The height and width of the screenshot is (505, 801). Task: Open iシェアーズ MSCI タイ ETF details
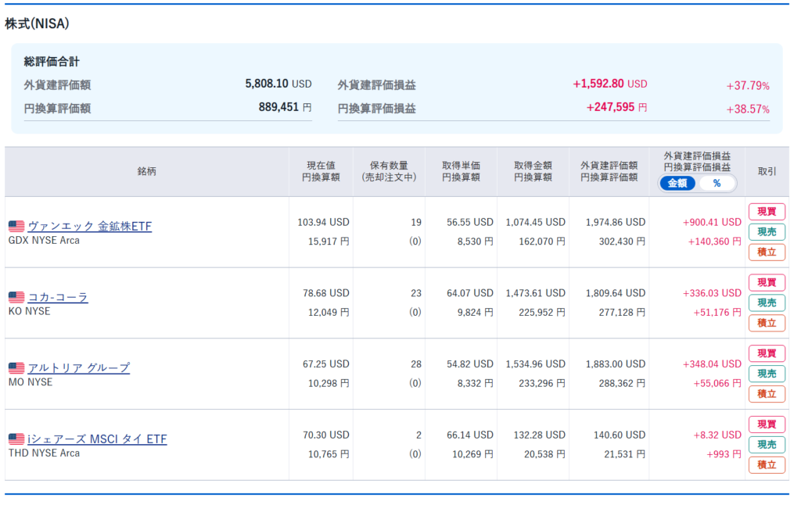pyautogui.click(x=97, y=439)
